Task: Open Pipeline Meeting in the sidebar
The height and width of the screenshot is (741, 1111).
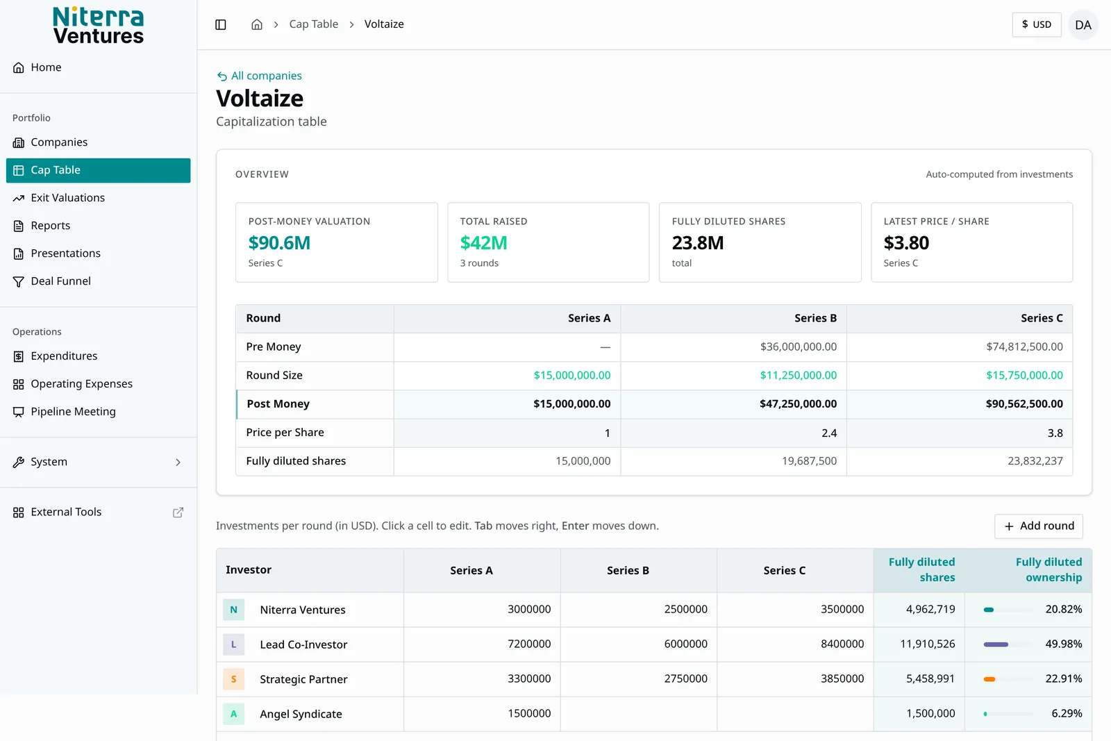Action: click(x=99, y=412)
